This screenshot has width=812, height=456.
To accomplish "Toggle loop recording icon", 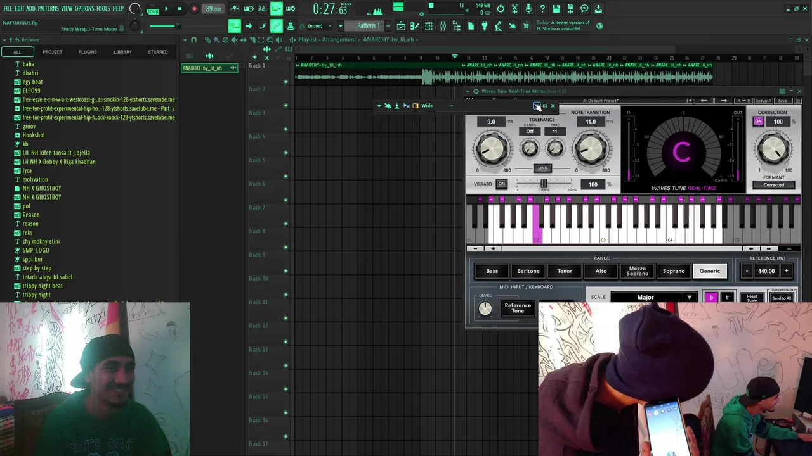I will [x=291, y=9].
